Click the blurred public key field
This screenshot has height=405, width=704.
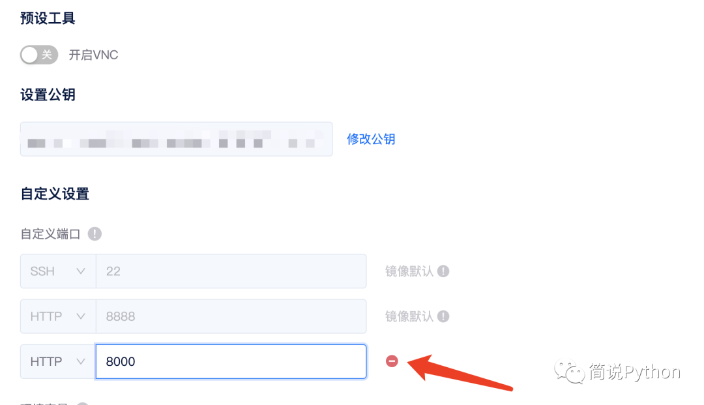pos(176,139)
